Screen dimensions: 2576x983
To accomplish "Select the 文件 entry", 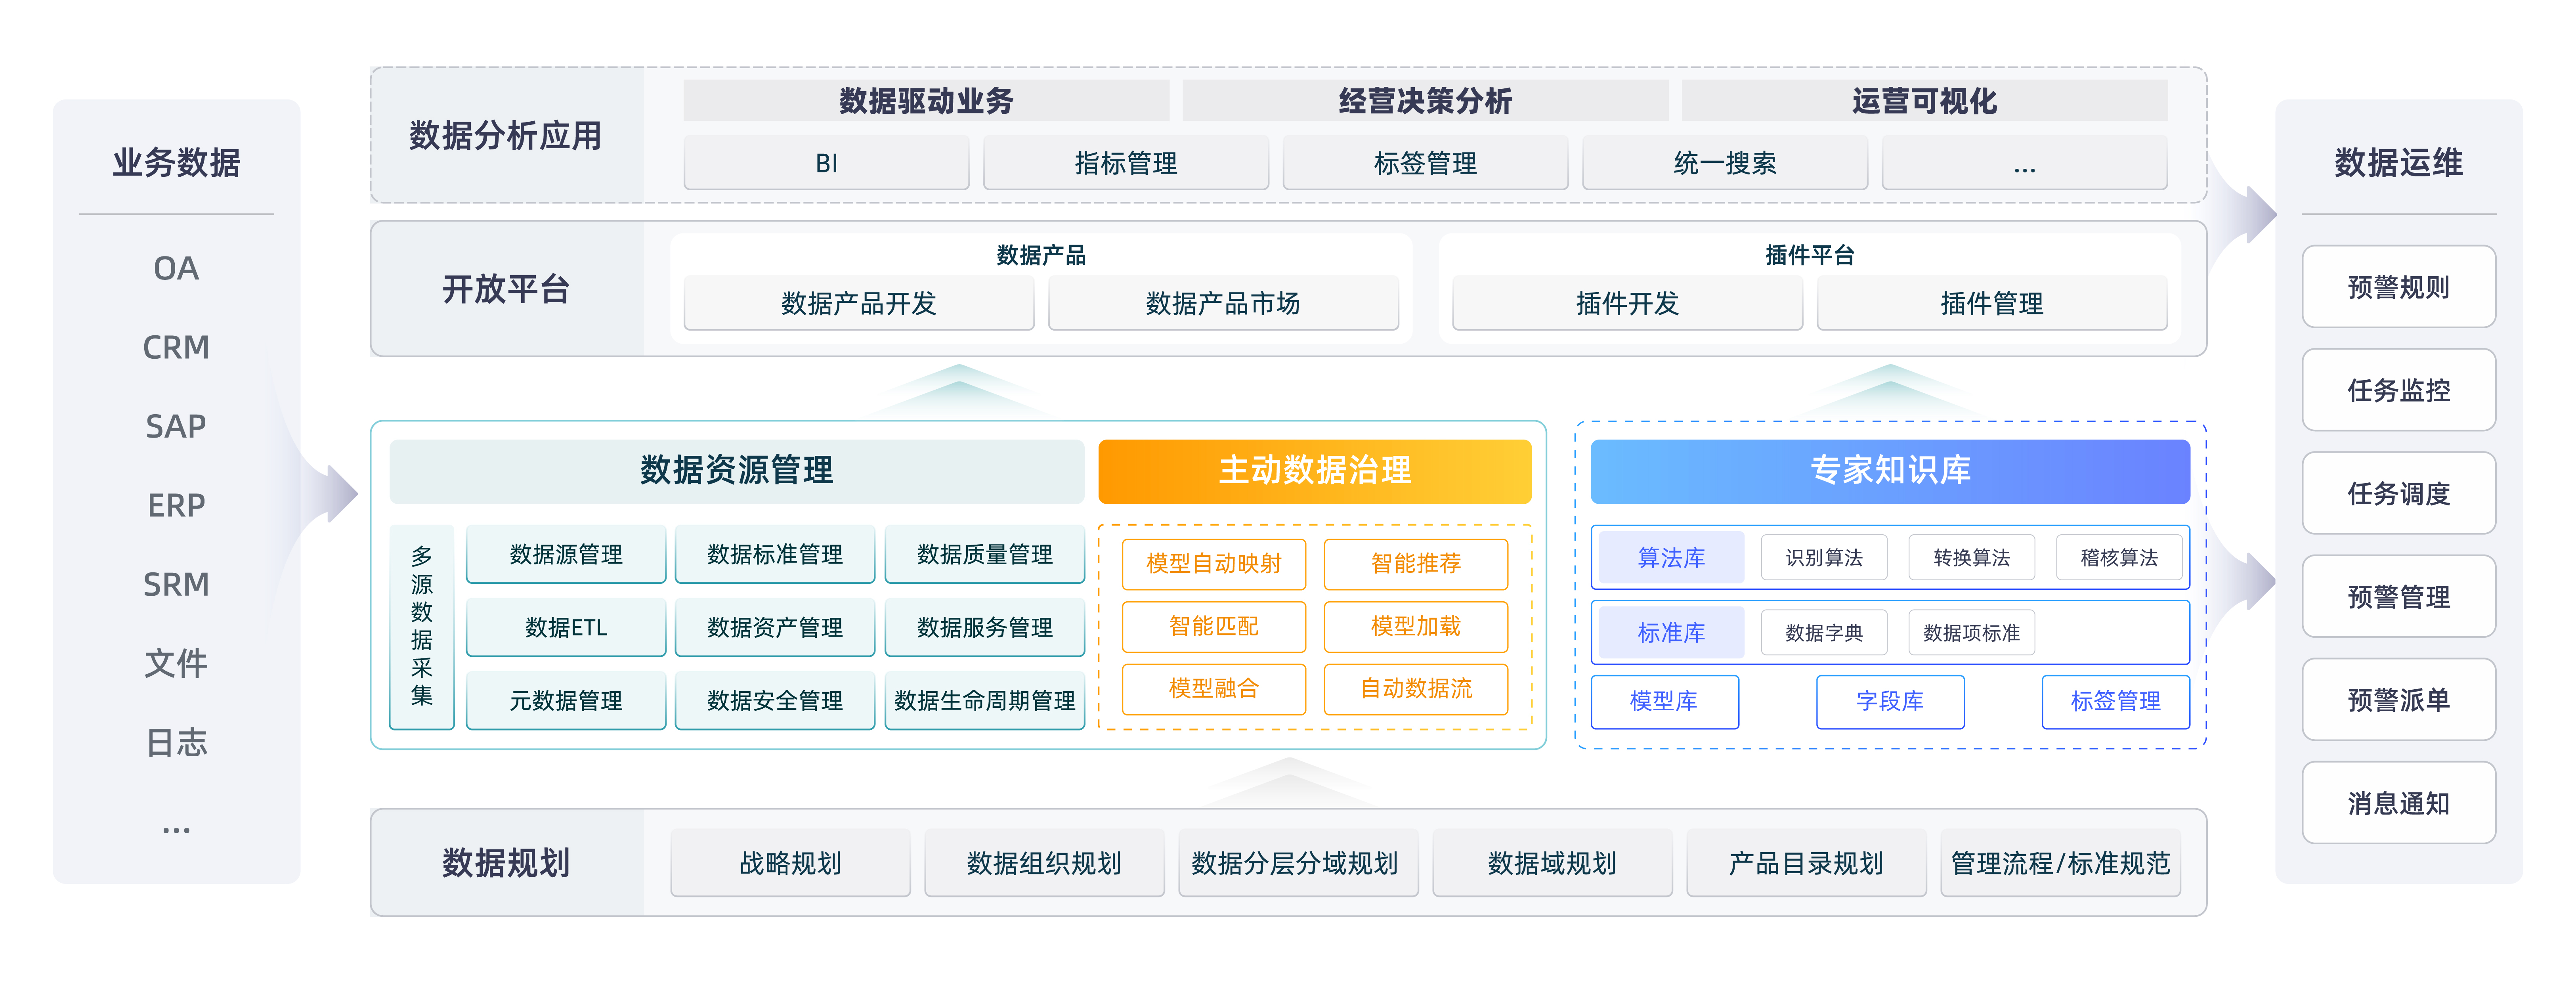I will [x=176, y=663].
